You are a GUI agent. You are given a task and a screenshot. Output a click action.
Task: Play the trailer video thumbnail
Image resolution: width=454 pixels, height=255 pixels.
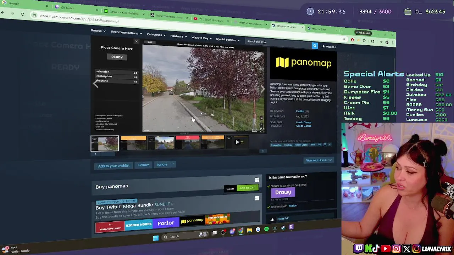[x=238, y=142]
